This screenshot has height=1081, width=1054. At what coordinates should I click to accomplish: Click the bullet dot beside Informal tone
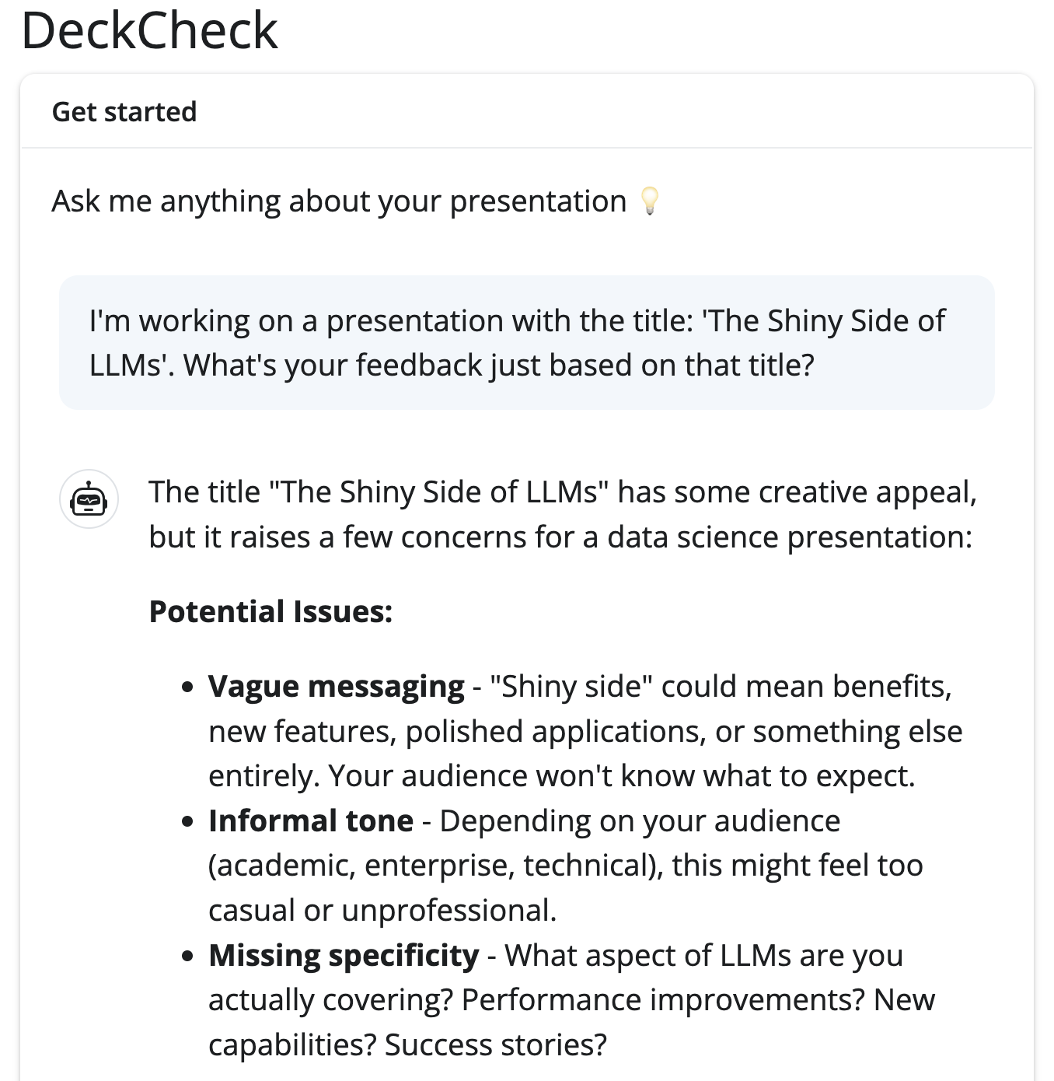187,822
